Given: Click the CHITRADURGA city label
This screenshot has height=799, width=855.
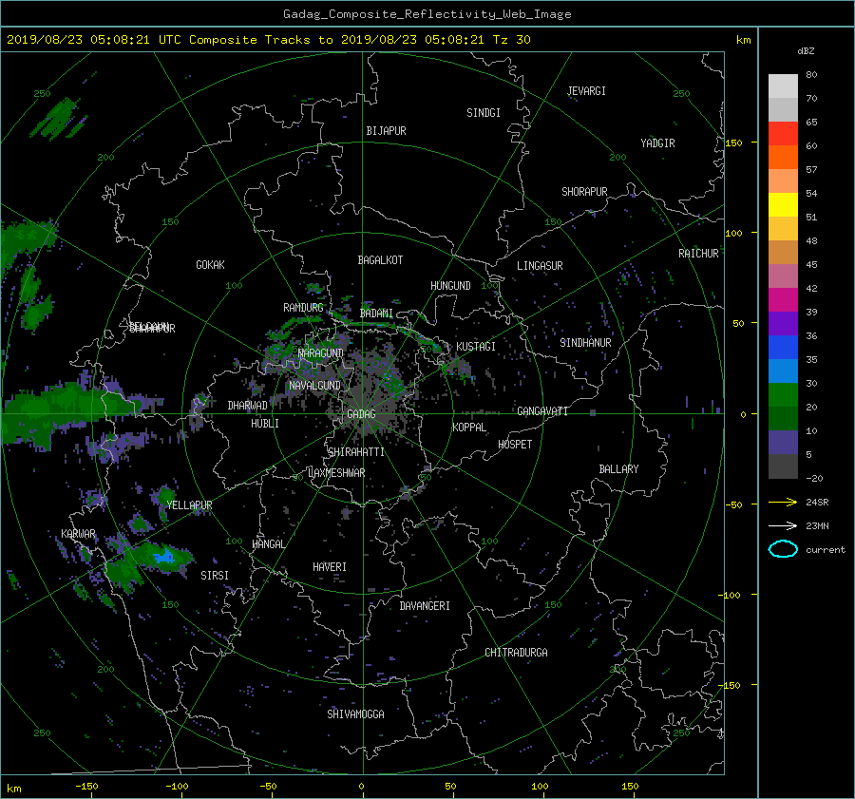Looking at the screenshot, I should pyautogui.click(x=516, y=653).
